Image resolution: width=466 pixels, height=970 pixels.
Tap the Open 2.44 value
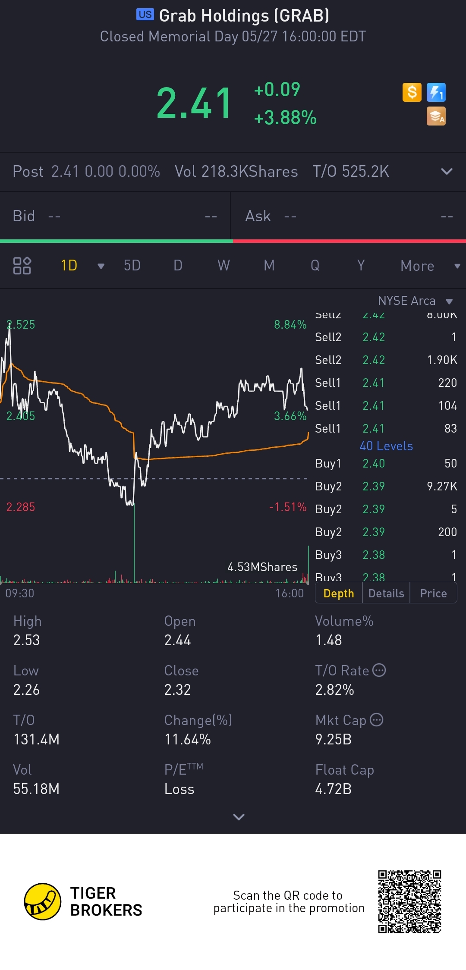[x=177, y=640]
